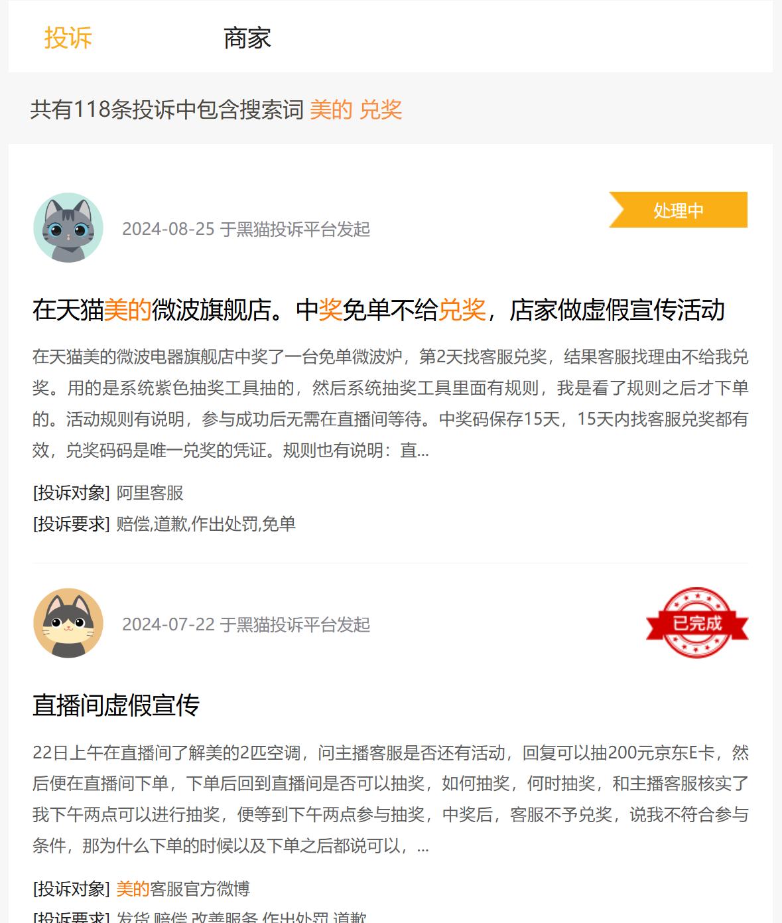This screenshot has width=782, height=923.
Task: Click the 美的客服官方微博 complaint target
Action: 183,888
